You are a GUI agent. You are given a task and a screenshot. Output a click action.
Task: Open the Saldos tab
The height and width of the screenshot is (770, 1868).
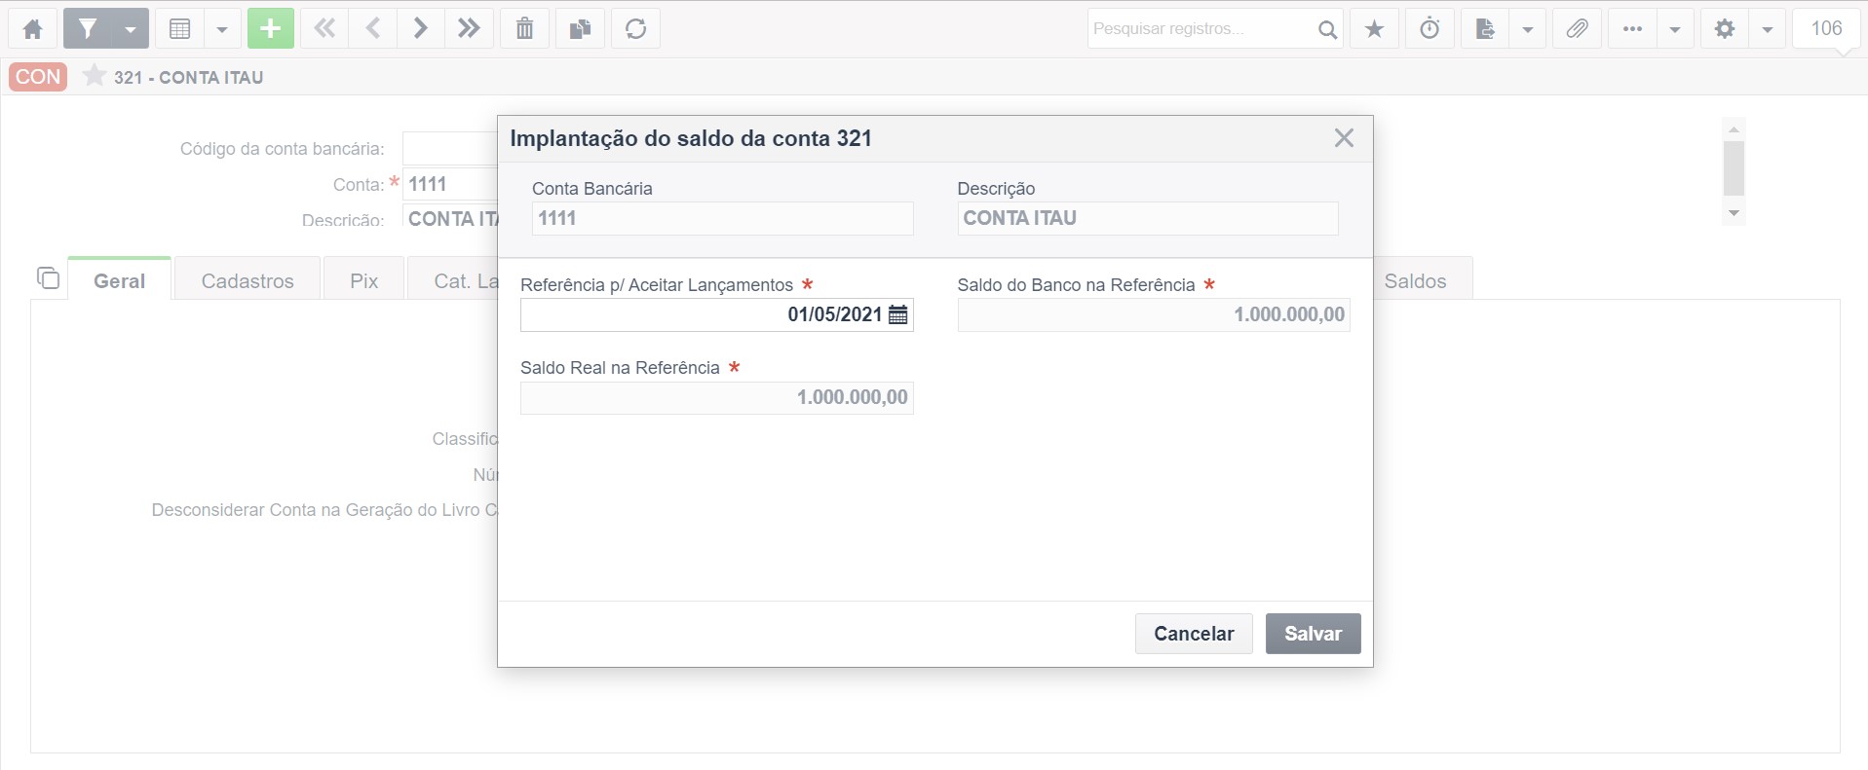pyautogui.click(x=1415, y=280)
